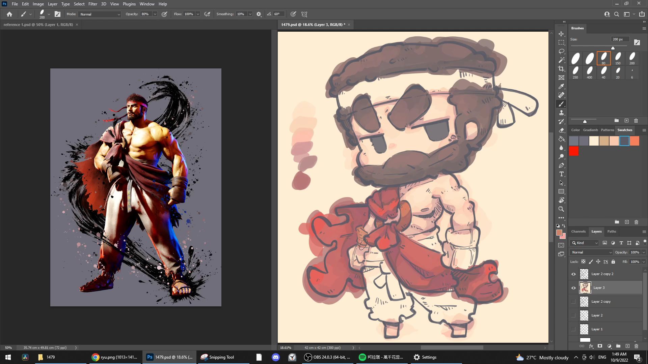Select the Frame tool
Image resolution: width=648 pixels, height=364 pixels.
pos(561,78)
